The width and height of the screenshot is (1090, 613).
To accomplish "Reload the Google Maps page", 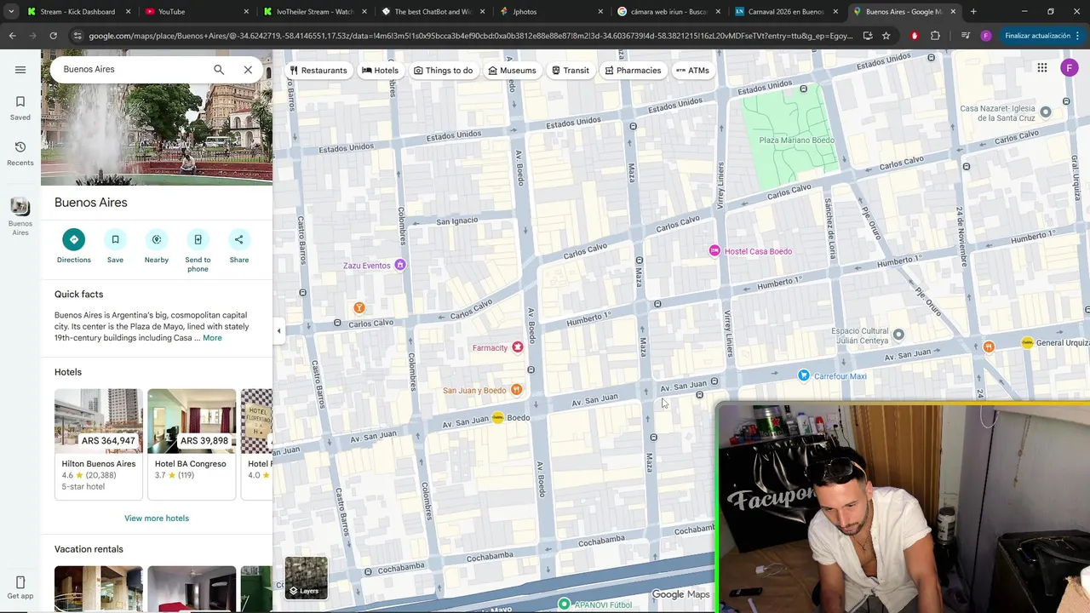I will [53, 36].
